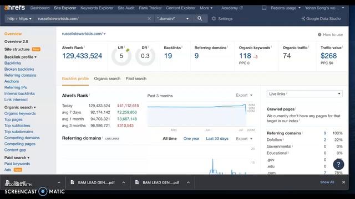Image resolution: width=355 pixels, height=199 pixels.
Task: Click the Ahrefs logo
Action: [15, 8]
